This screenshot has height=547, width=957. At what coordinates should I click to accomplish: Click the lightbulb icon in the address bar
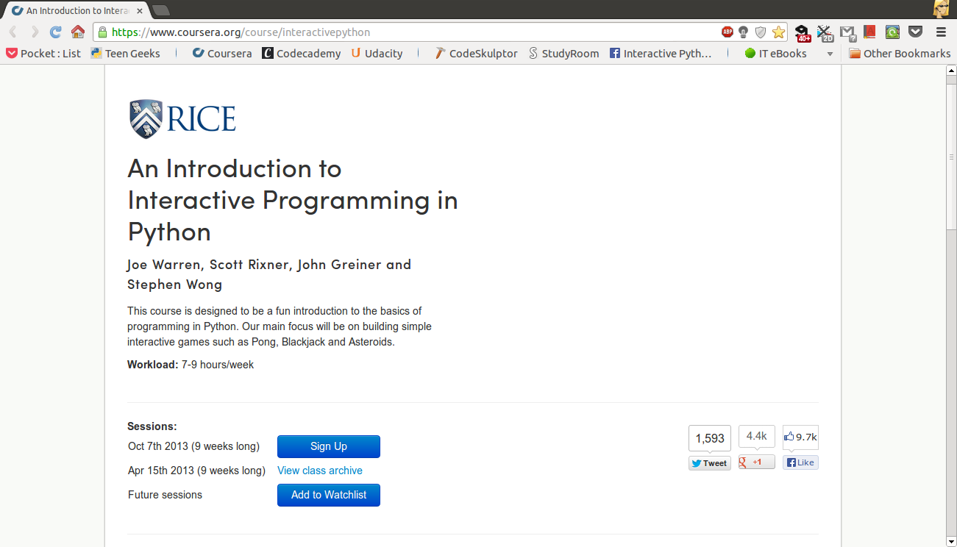tap(744, 32)
